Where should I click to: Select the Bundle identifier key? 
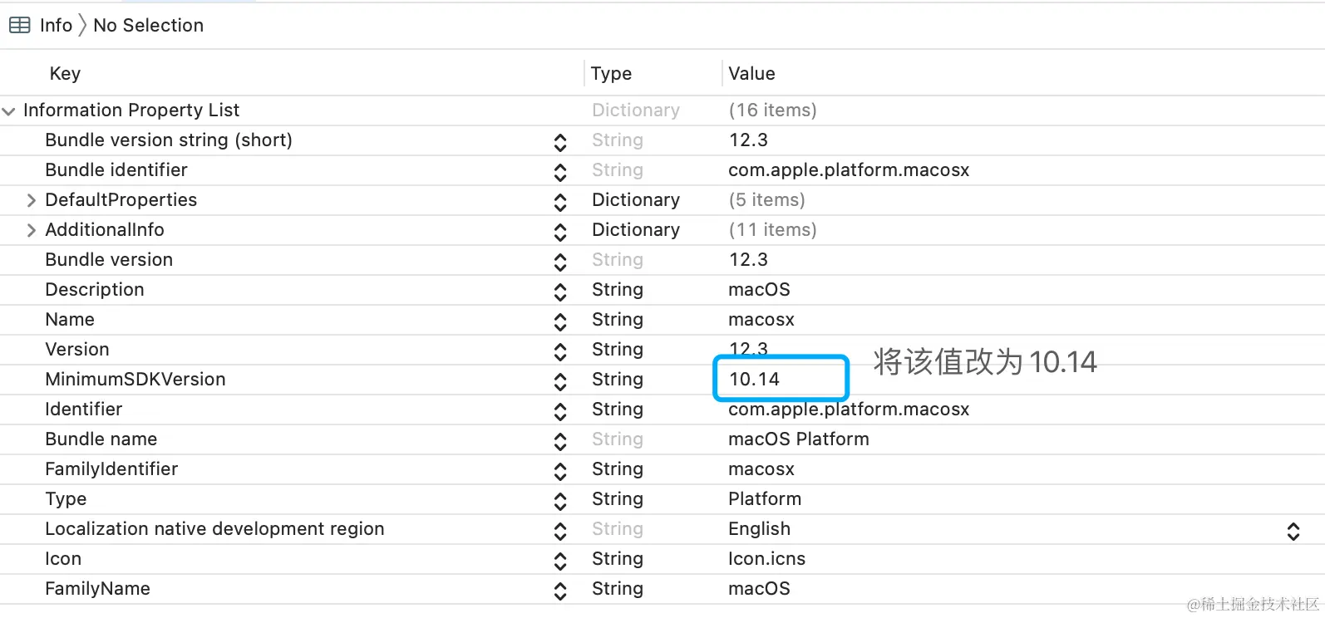116,170
